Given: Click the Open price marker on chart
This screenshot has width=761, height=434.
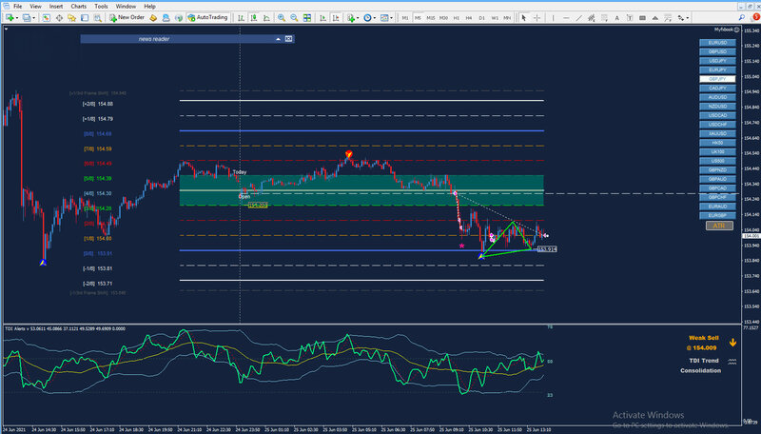Looking at the screenshot, I should 244,197.
